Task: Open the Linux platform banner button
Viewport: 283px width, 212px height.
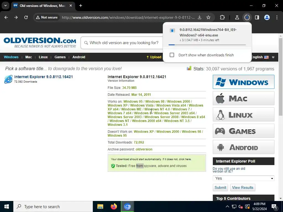Action: pos(243,115)
